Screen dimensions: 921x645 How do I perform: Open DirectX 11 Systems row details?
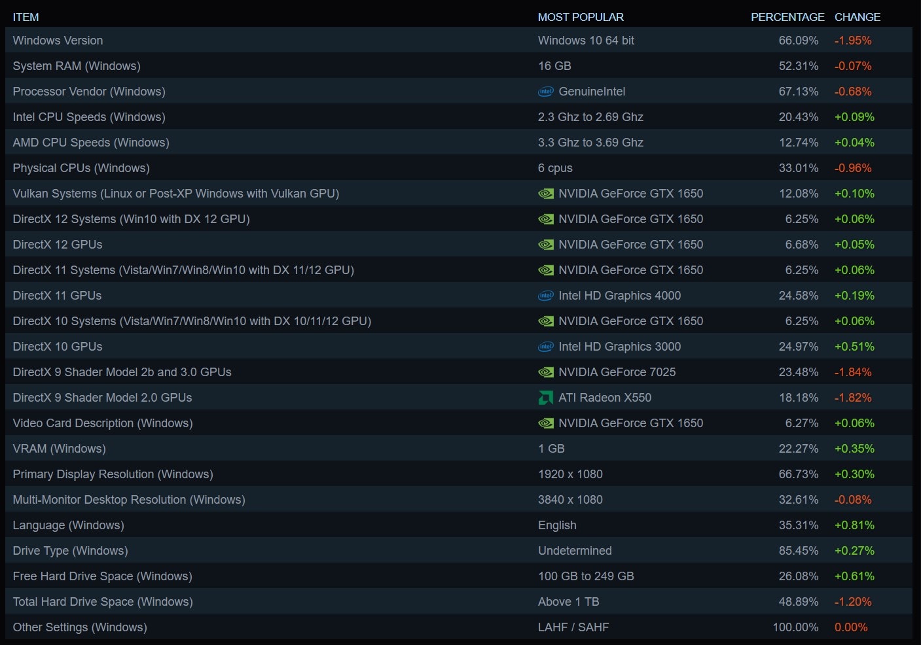tap(459, 270)
